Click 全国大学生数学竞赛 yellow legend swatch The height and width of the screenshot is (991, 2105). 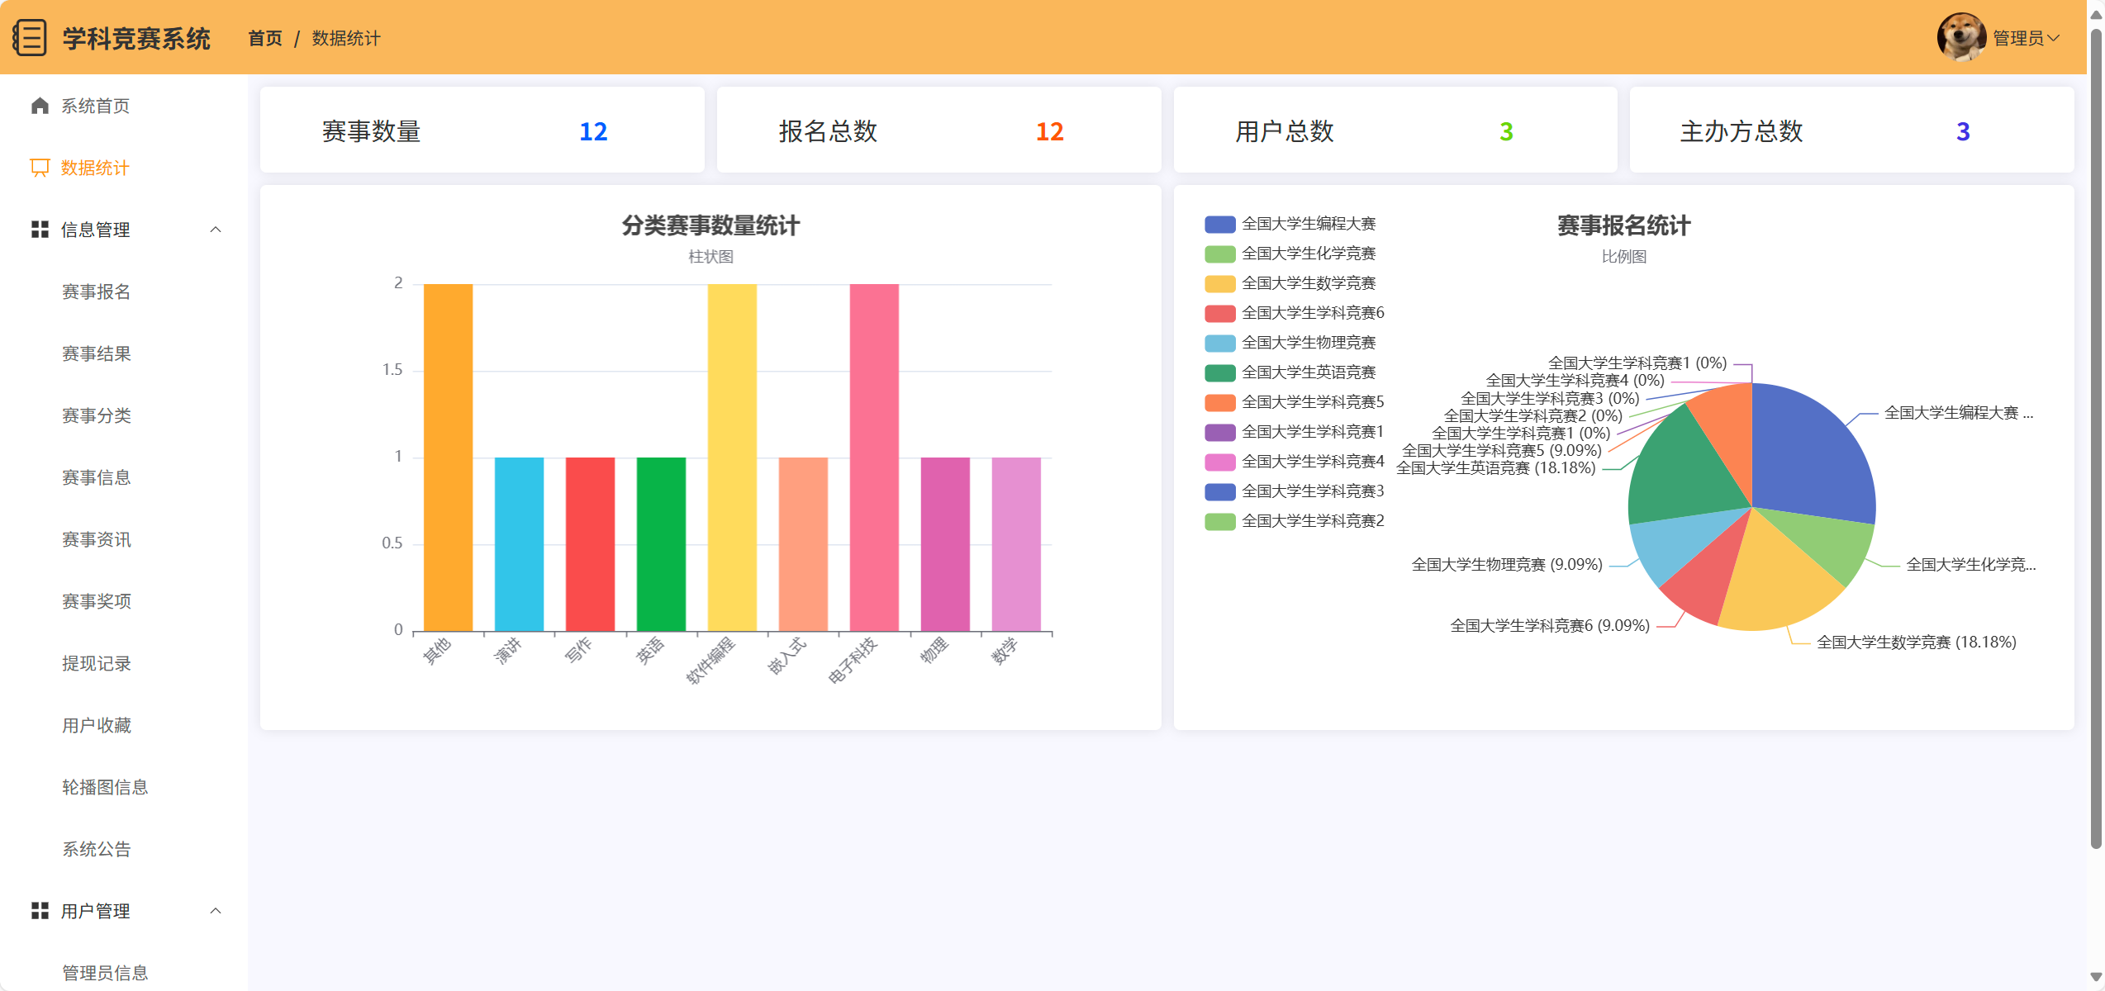[1219, 283]
